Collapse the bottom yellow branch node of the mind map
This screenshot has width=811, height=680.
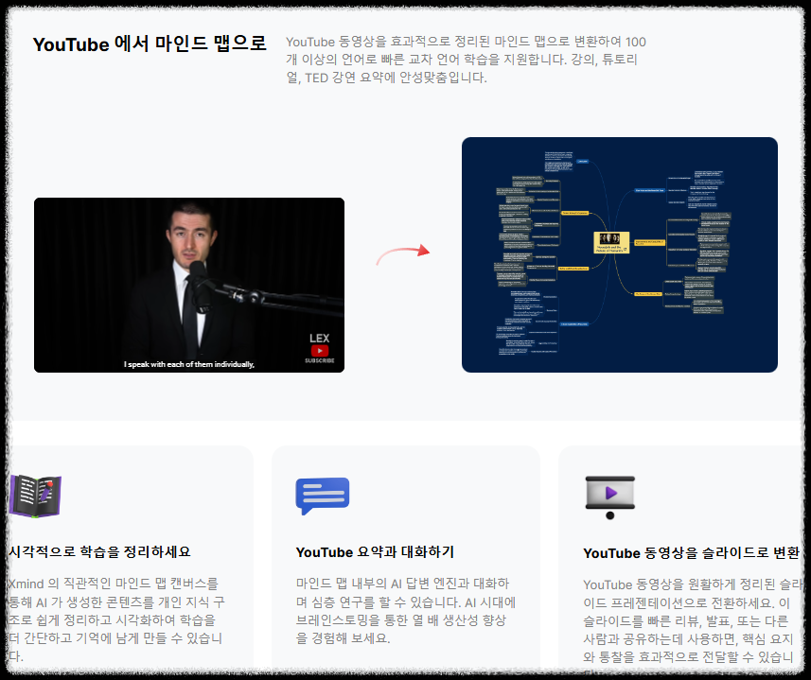click(x=648, y=294)
